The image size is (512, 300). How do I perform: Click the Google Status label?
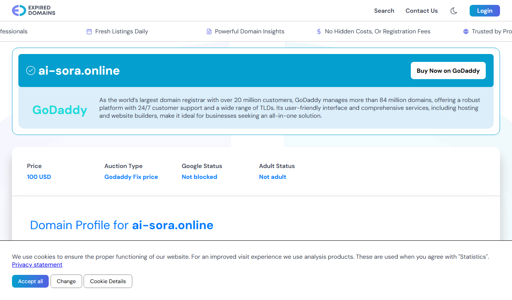202,166
